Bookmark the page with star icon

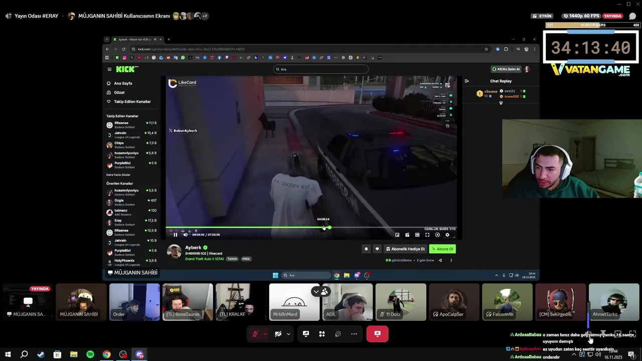point(487,49)
